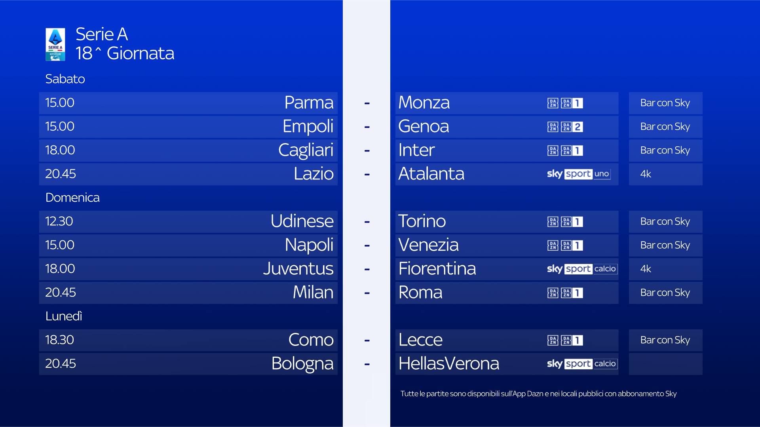Viewport: 760px width, 427px height.
Task: Click the 4k label for Lazio-Atalanta
Action: (x=646, y=174)
